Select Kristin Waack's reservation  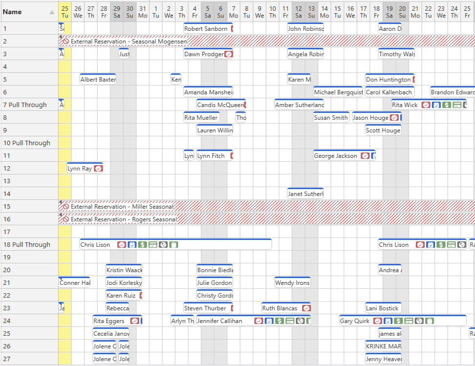(x=124, y=270)
